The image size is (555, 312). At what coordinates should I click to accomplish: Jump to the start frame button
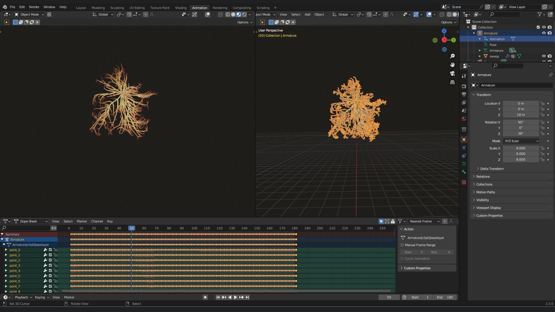pyautogui.click(x=218, y=297)
